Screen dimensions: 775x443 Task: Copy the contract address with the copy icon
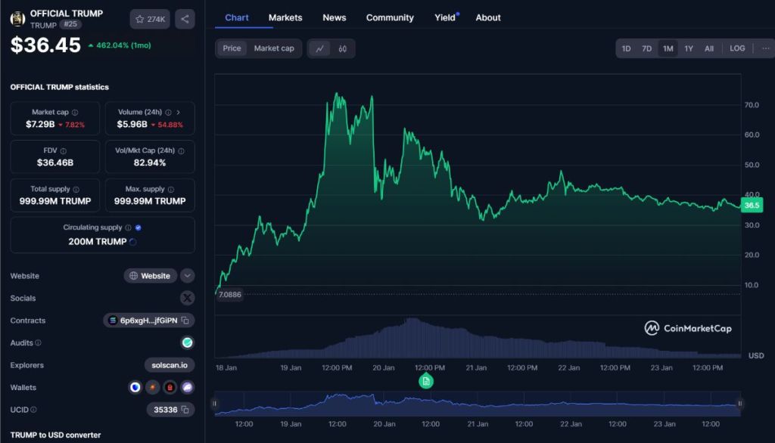(186, 321)
